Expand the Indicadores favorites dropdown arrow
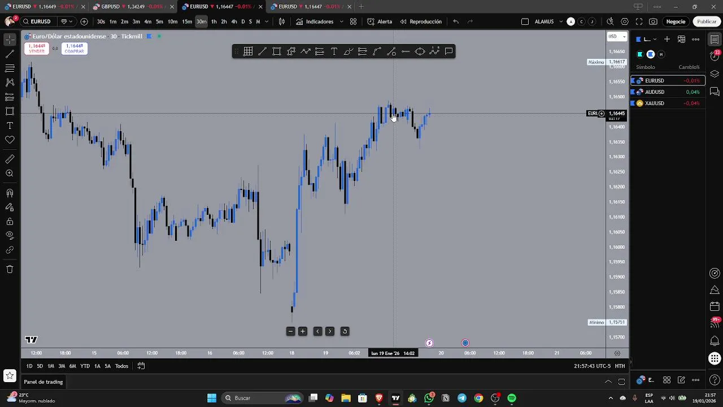 [x=341, y=21]
